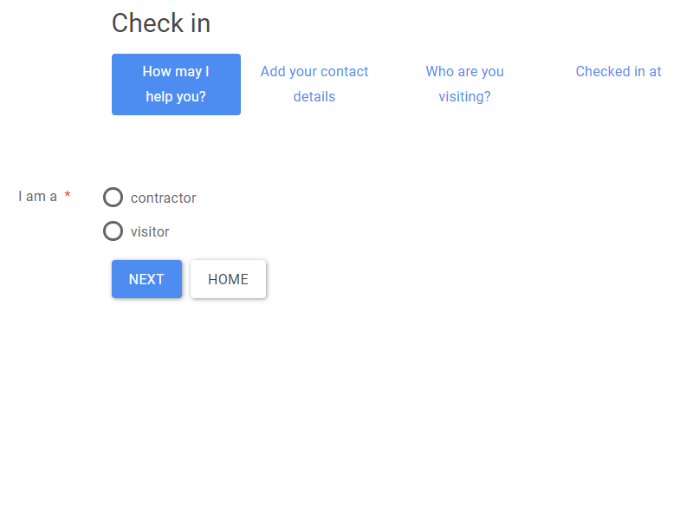Image resolution: width=693 pixels, height=520 pixels.
Task: Click the 'I am a' field label
Action: (37, 197)
